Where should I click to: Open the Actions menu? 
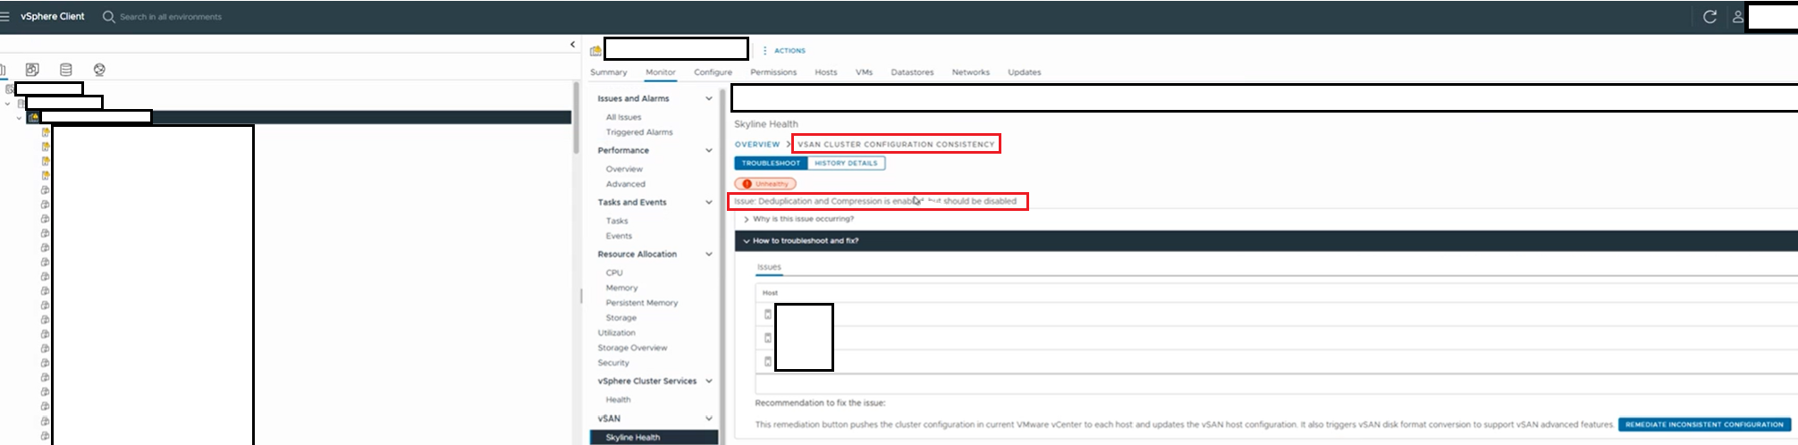(x=789, y=51)
